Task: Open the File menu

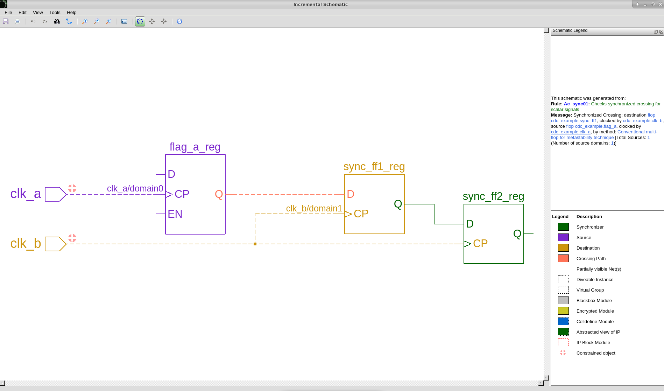Action: point(8,12)
